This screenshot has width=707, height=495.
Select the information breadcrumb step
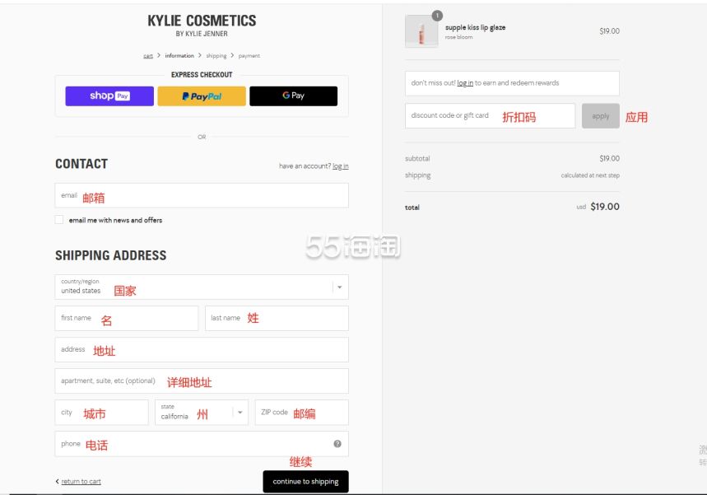(179, 56)
